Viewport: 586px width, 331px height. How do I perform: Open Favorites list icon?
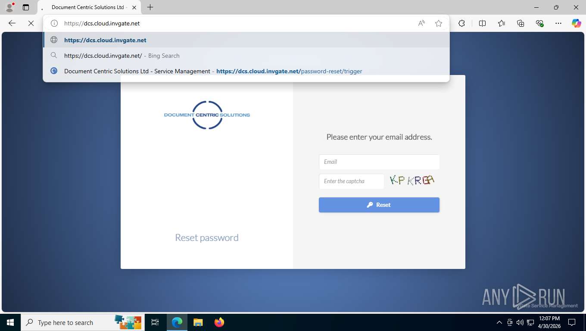point(502,23)
